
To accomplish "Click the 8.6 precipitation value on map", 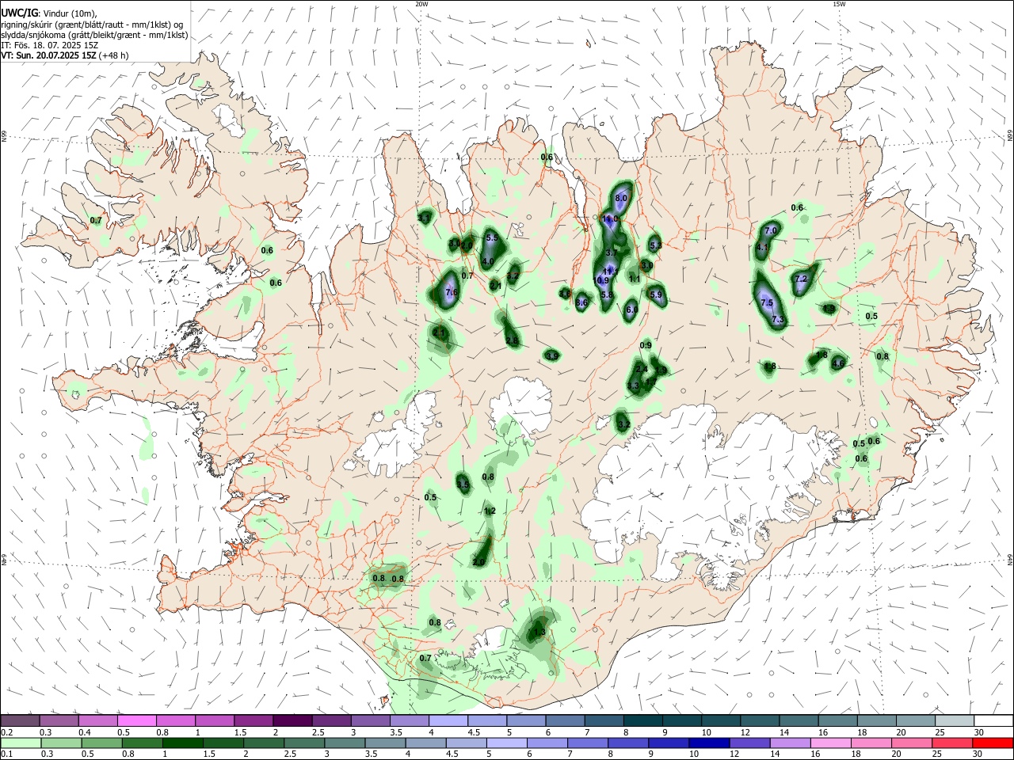I will [581, 302].
